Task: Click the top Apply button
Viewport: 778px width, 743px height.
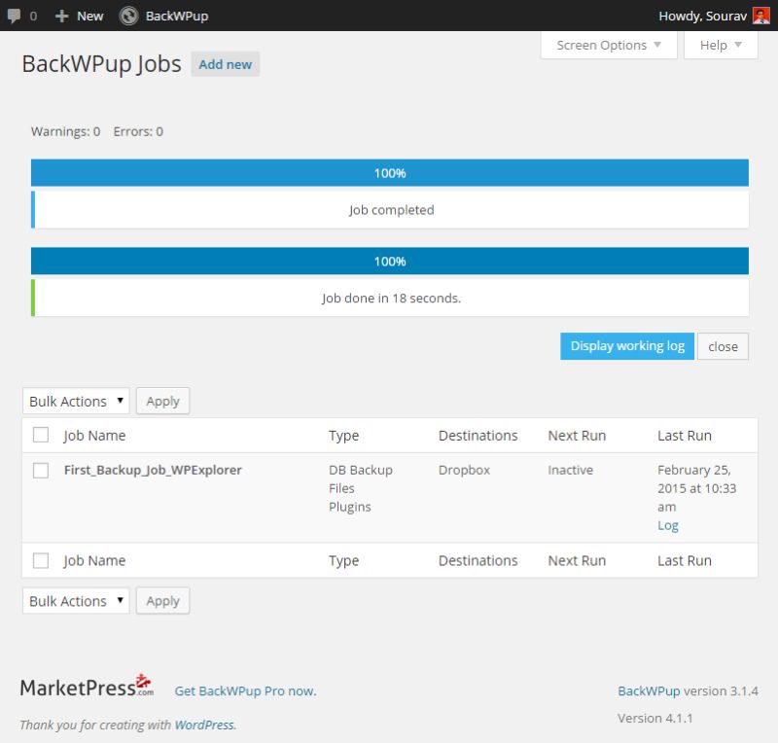Action: (x=162, y=401)
